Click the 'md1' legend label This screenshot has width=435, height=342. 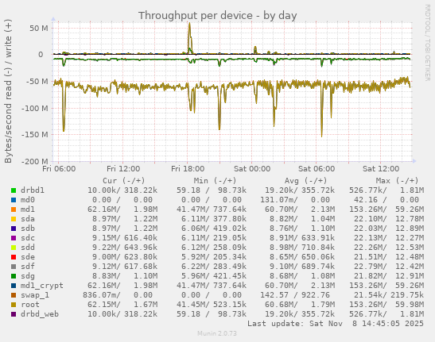pyautogui.click(x=28, y=209)
